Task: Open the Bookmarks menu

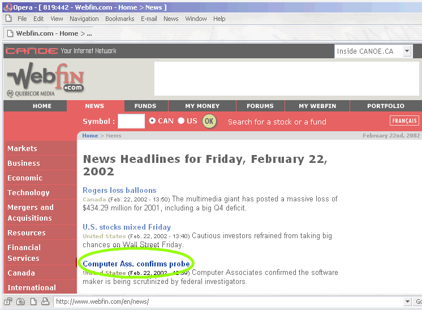Action: click(120, 19)
